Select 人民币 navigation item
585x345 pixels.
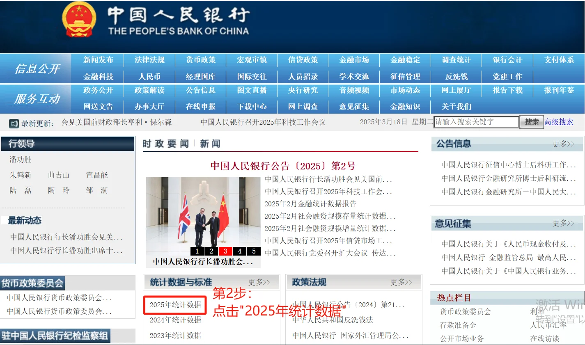click(149, 77)
